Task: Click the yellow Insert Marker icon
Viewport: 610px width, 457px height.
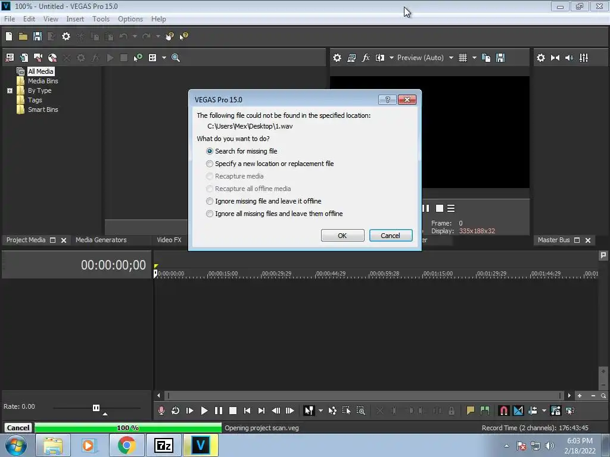Action: pyautogui.click(x=471, y=411)
